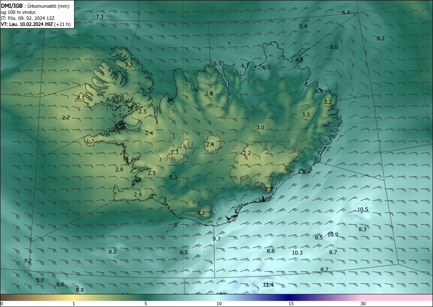433x307 pixels.
Task: Click the 10.9 value on the map
Action: 333,235
